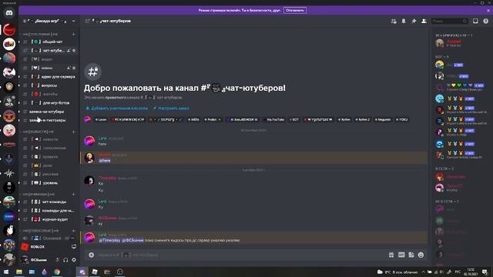493x277 pixels.
Task: Dismiss streamer mode banner with X
Action: click(488, 10)
